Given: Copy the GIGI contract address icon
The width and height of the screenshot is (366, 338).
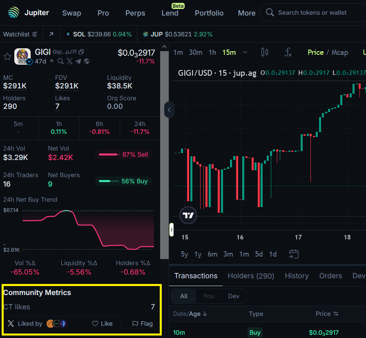Looking at the screenshot, I should pos(81,52).
